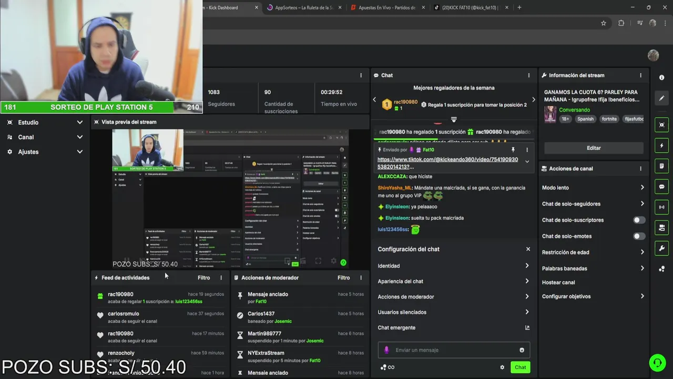The image size is (673, 379).
Task: Switch to AppSorteos browser tab
Action: tap(304, 7)
